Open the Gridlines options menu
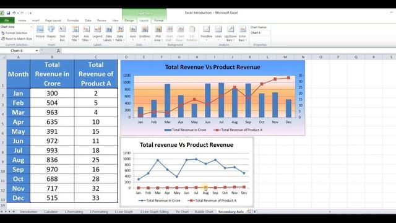 click(x=145, y=33)
